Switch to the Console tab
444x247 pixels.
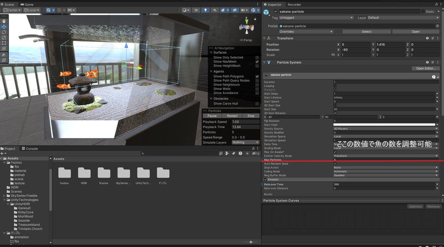coord(29,149)
